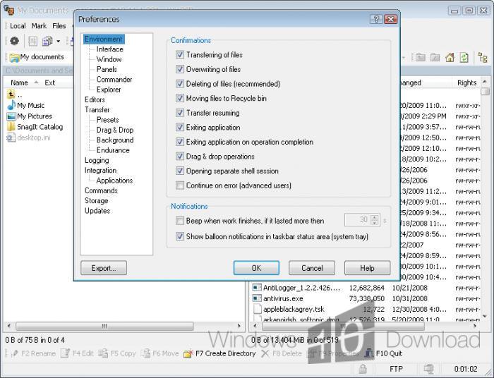The image size is (494, 378).
Task: Click the root directory folder icon
Action: tap(435, 57)
